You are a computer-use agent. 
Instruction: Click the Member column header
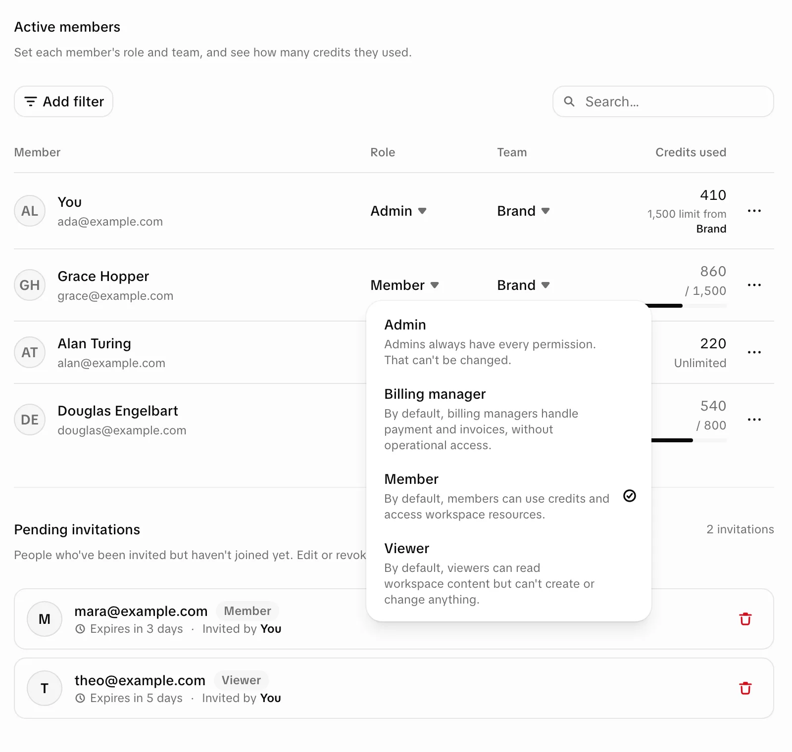37,152
